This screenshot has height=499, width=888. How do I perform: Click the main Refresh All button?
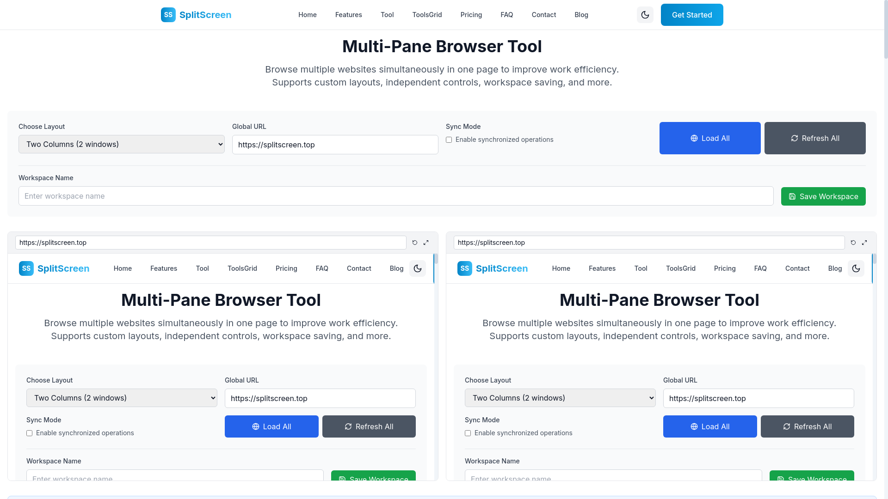(x=815, y=138)
